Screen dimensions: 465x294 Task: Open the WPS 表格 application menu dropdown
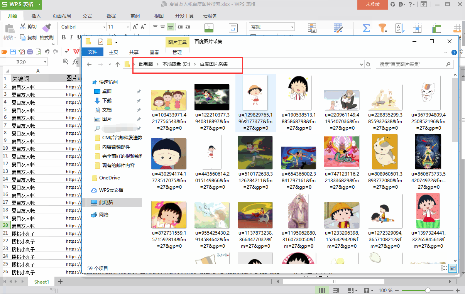[x=40, y=4]
